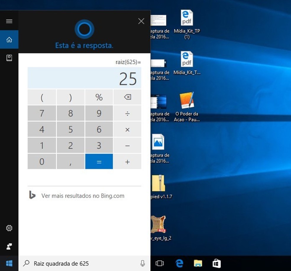The height and width of the screenshot is (271, 291).
Task: Close the Cortana answer panel
Action: pos(141,21)
